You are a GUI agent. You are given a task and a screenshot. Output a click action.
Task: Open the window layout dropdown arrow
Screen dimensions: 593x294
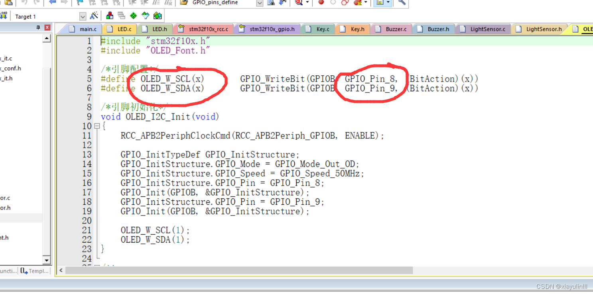click(388, 2)
